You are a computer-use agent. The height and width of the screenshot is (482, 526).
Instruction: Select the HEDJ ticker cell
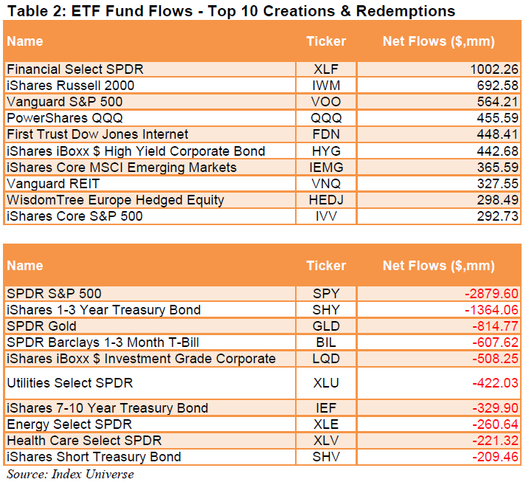[x=325, y=200]
